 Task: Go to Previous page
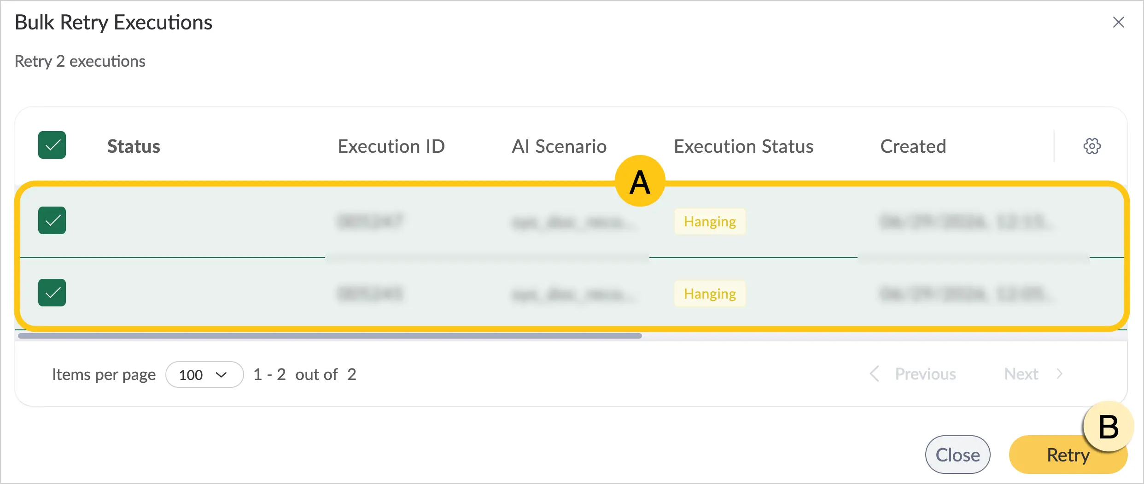click(925, 374)
